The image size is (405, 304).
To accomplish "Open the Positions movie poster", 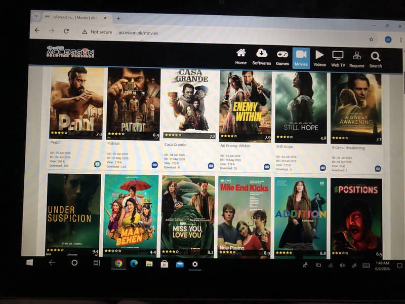I will coord(356,219).
